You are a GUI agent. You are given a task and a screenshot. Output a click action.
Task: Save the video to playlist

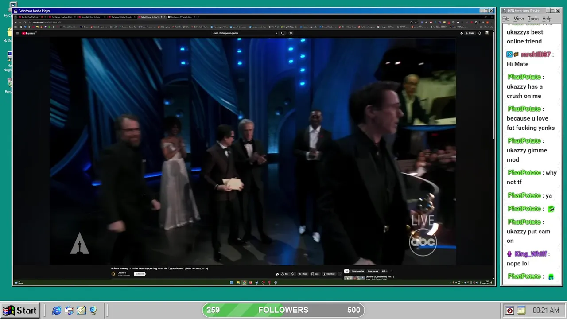coord(315,274)
